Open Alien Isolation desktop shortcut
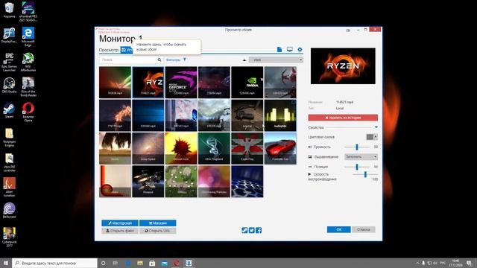This screenshot has width=477, height=268. [x=10, y=188]
